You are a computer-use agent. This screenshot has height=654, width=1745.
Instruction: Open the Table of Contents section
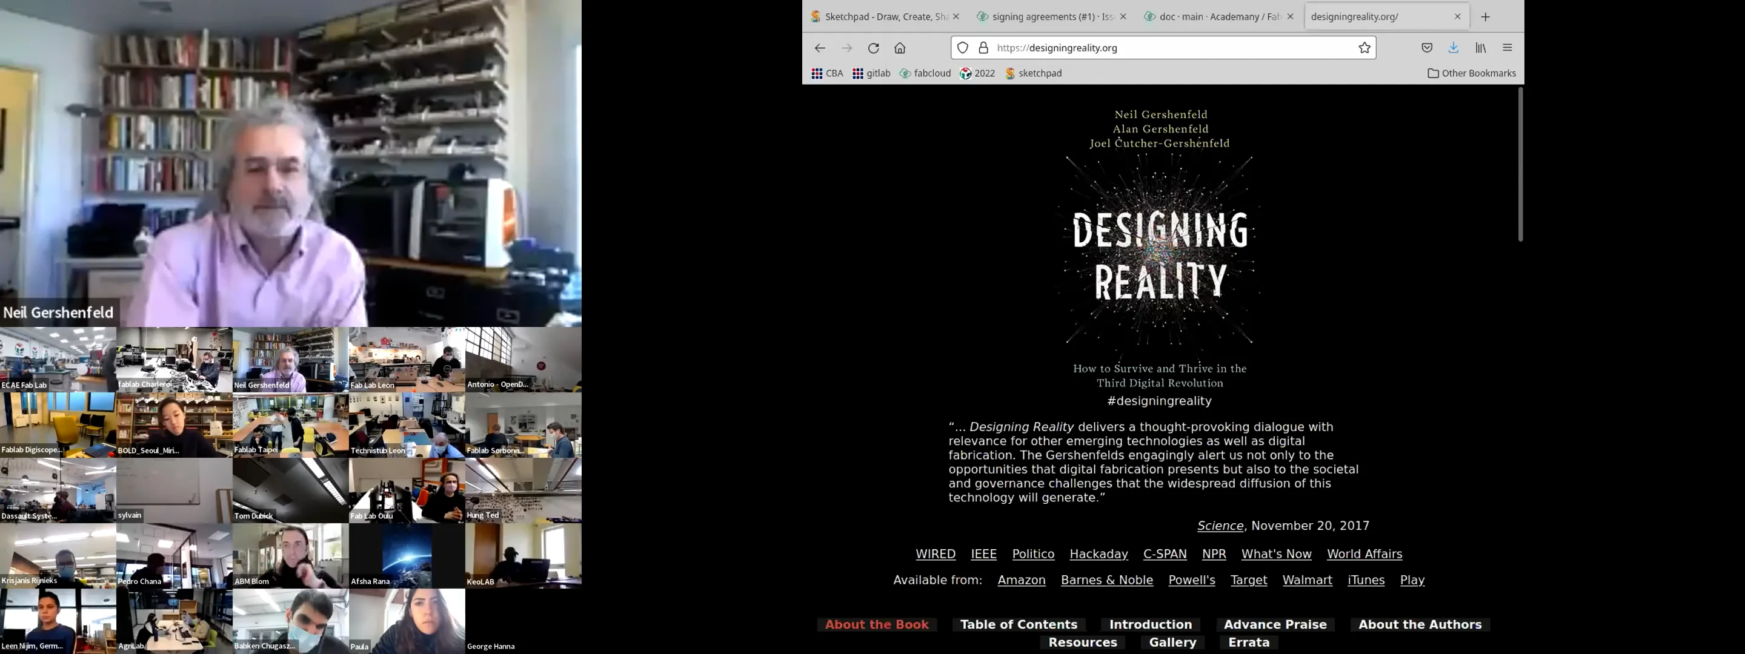[x=1018, y=624]
